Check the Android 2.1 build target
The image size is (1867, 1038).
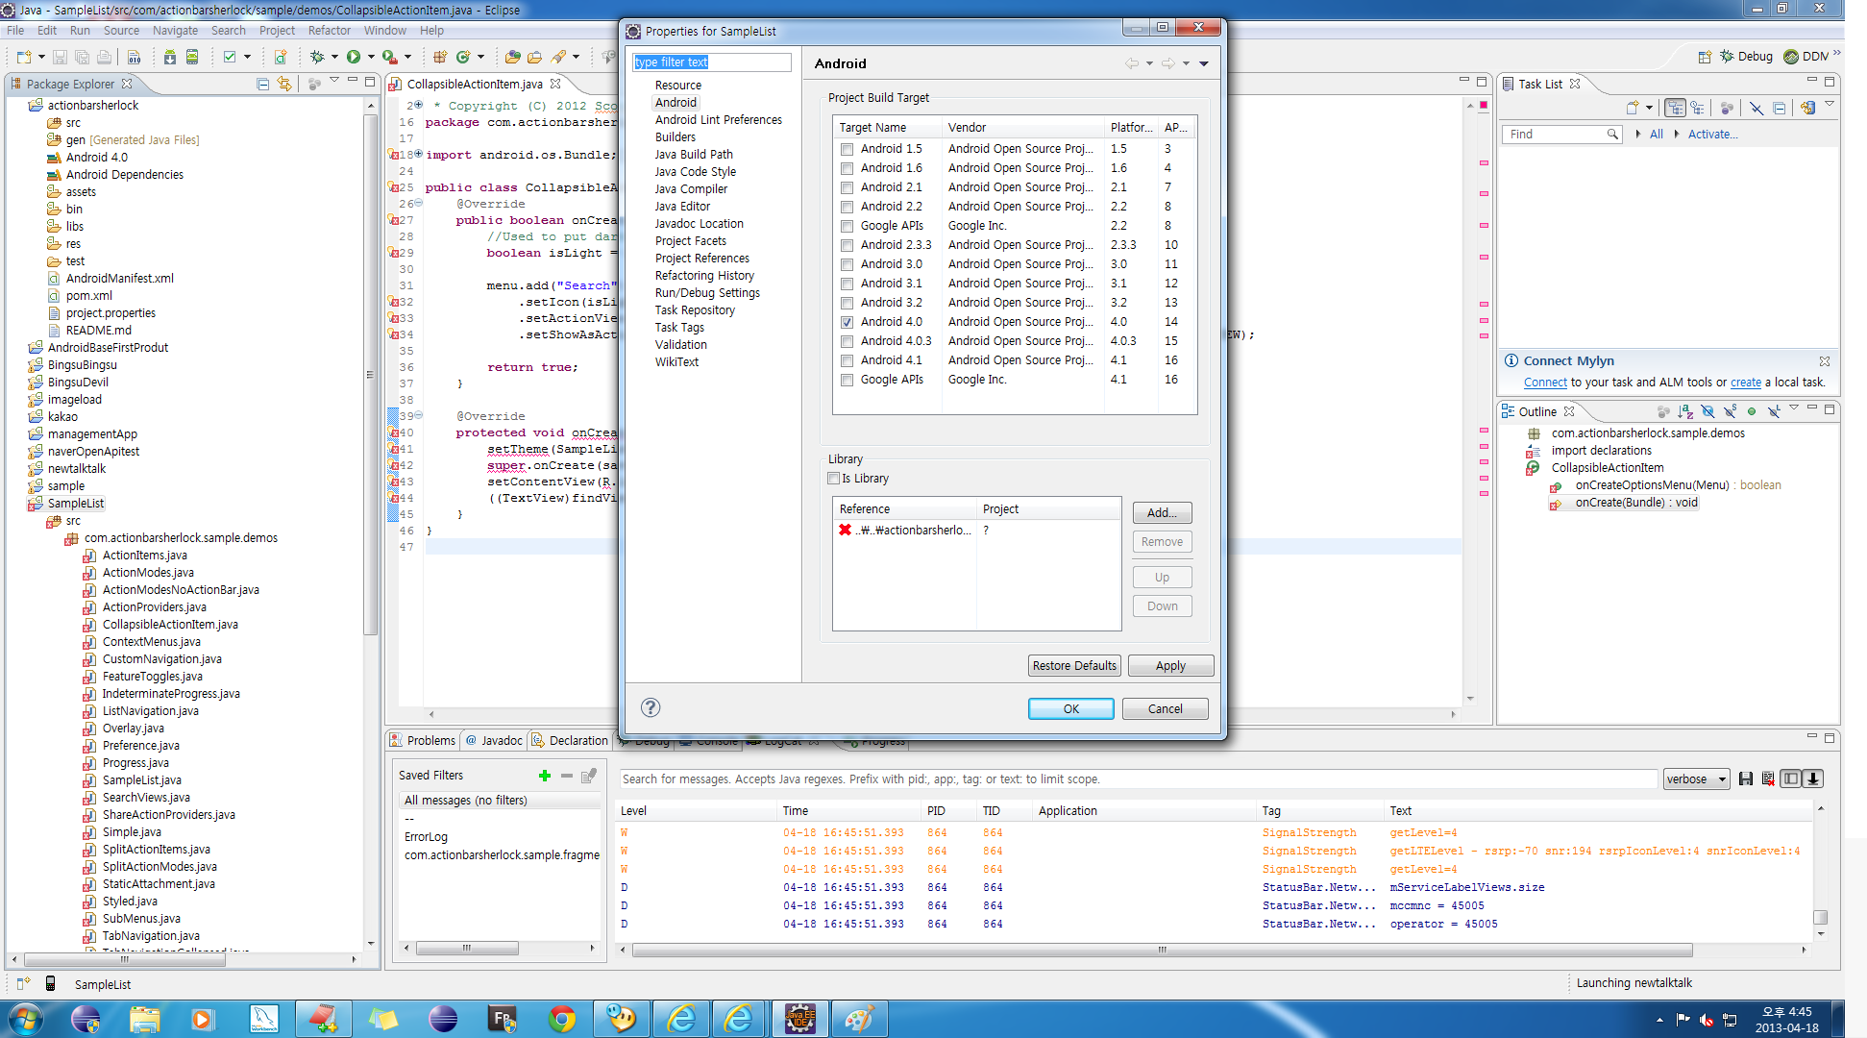click(847, 187)
